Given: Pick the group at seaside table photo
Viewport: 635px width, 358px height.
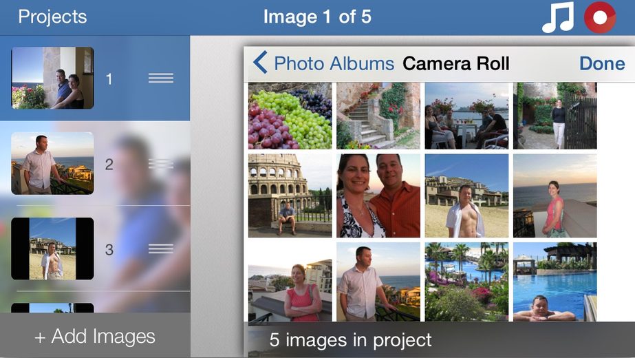Looking at the screenshot, I should point(466,116).
